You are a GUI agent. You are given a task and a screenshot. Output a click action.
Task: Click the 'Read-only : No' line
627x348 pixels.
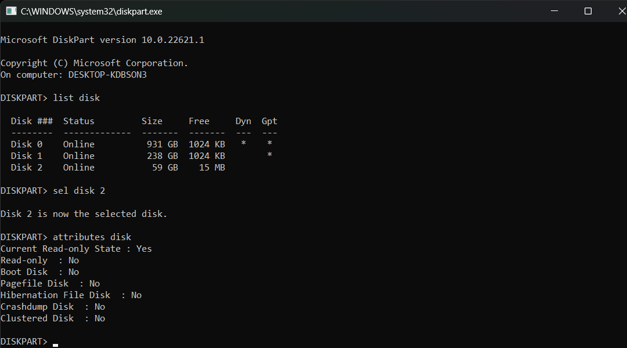(x=40, y=260)
